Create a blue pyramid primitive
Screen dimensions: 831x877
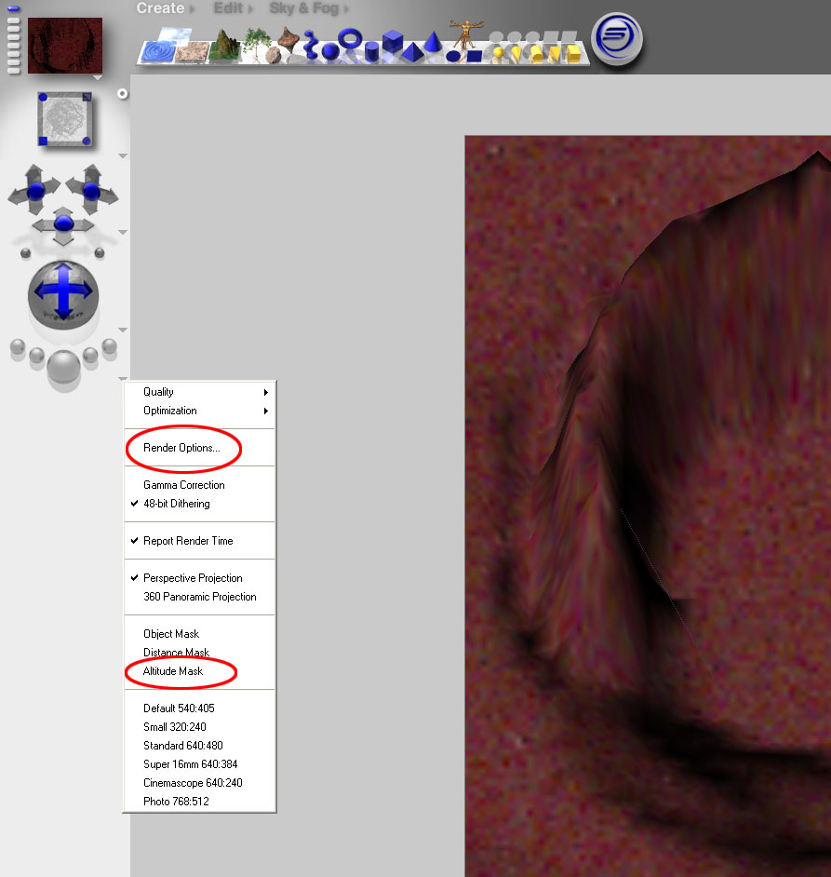tap(412, 52)
